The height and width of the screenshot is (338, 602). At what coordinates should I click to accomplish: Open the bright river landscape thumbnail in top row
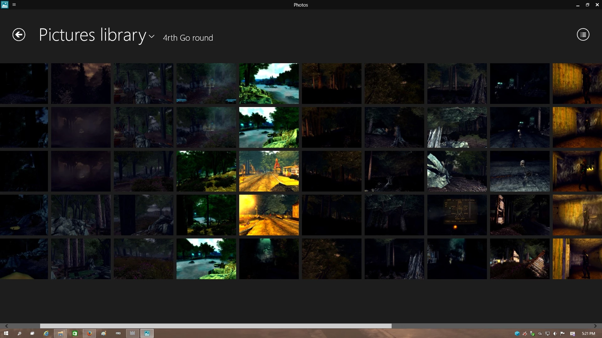point(269,84)
